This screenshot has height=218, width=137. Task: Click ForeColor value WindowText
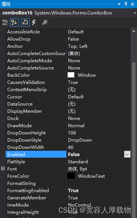pyautogui.click(x=91, y=176)
